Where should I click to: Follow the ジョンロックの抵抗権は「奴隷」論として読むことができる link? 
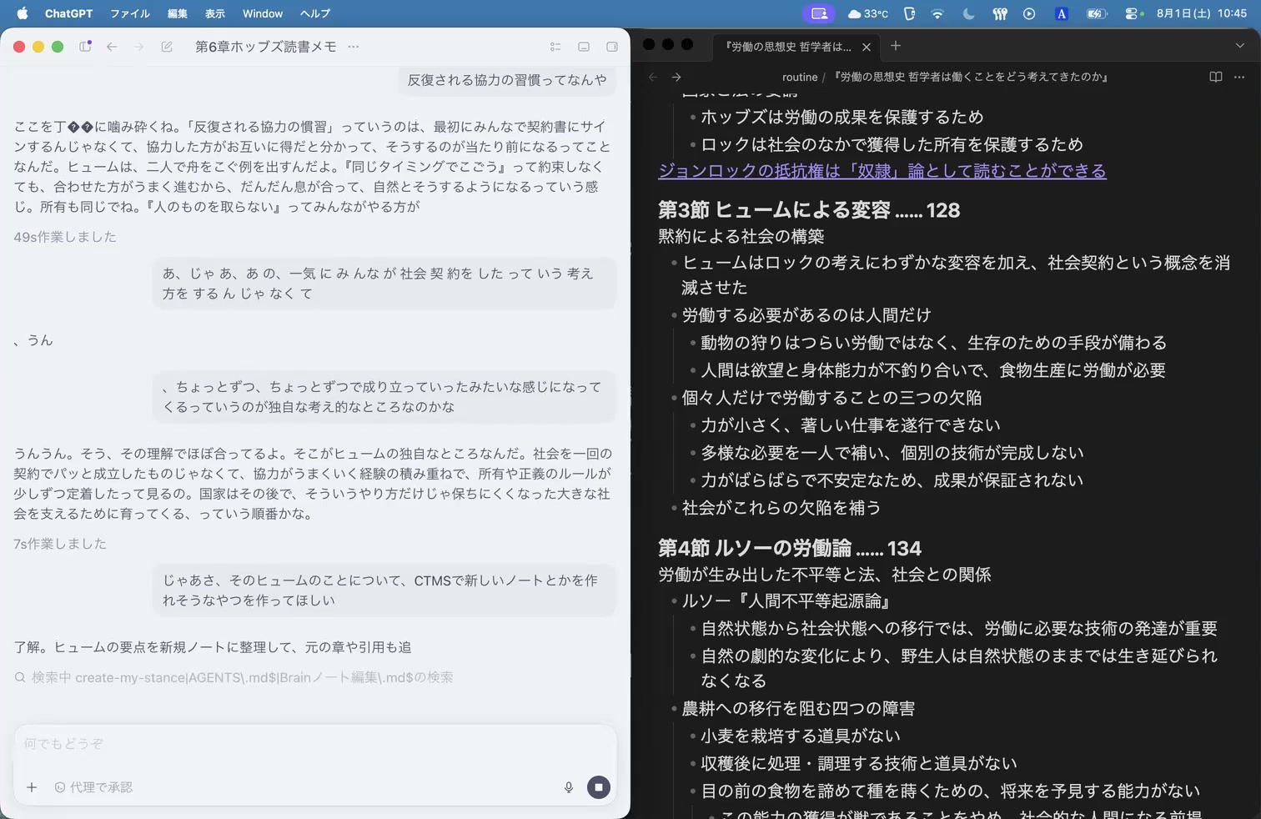pos(882,171)
